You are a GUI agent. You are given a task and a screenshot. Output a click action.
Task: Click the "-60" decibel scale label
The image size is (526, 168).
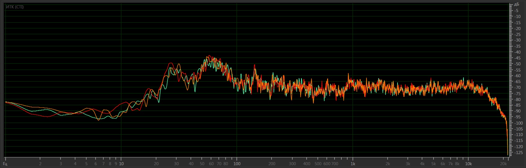point(517,76)
